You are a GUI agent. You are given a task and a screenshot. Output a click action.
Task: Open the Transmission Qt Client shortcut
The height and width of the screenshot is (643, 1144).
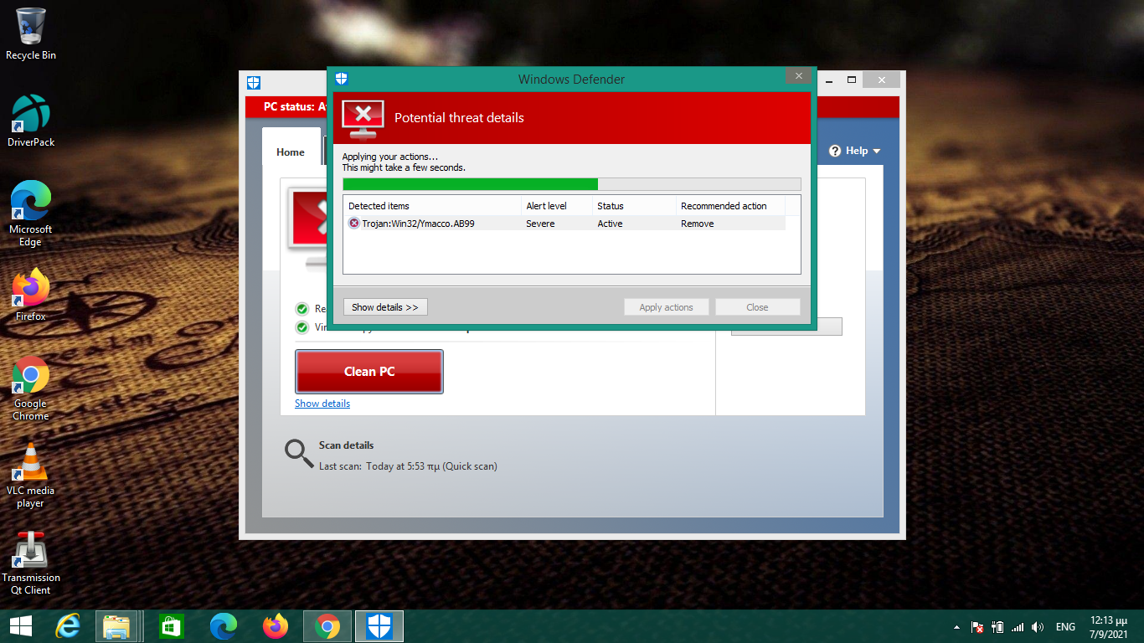click(31, 563)
